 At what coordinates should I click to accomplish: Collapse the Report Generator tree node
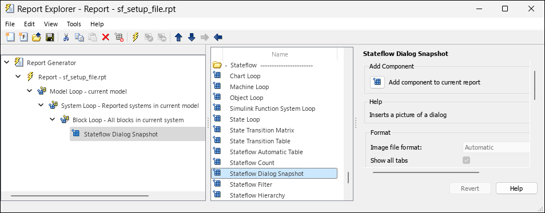7,63
